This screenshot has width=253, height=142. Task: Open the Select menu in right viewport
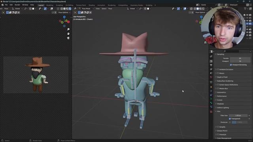point(104,9)
